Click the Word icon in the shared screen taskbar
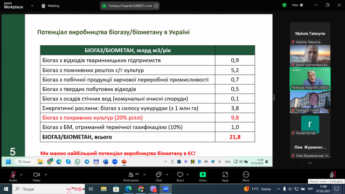Viewport: 345px width, 194px height. click(x=106, y=162)
